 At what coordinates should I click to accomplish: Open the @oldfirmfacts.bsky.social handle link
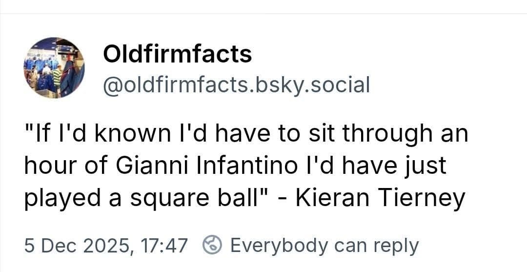click(x=236, y=84)
